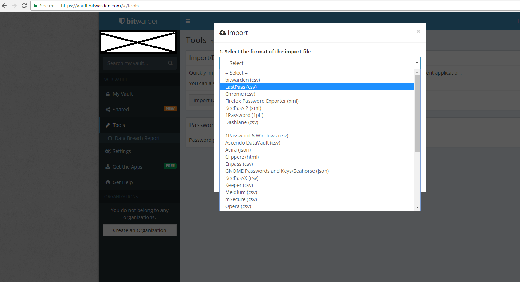Click the gears icon beside Settings
The width and height of the screenshot is (520, 282).
(x=108, y=151)
